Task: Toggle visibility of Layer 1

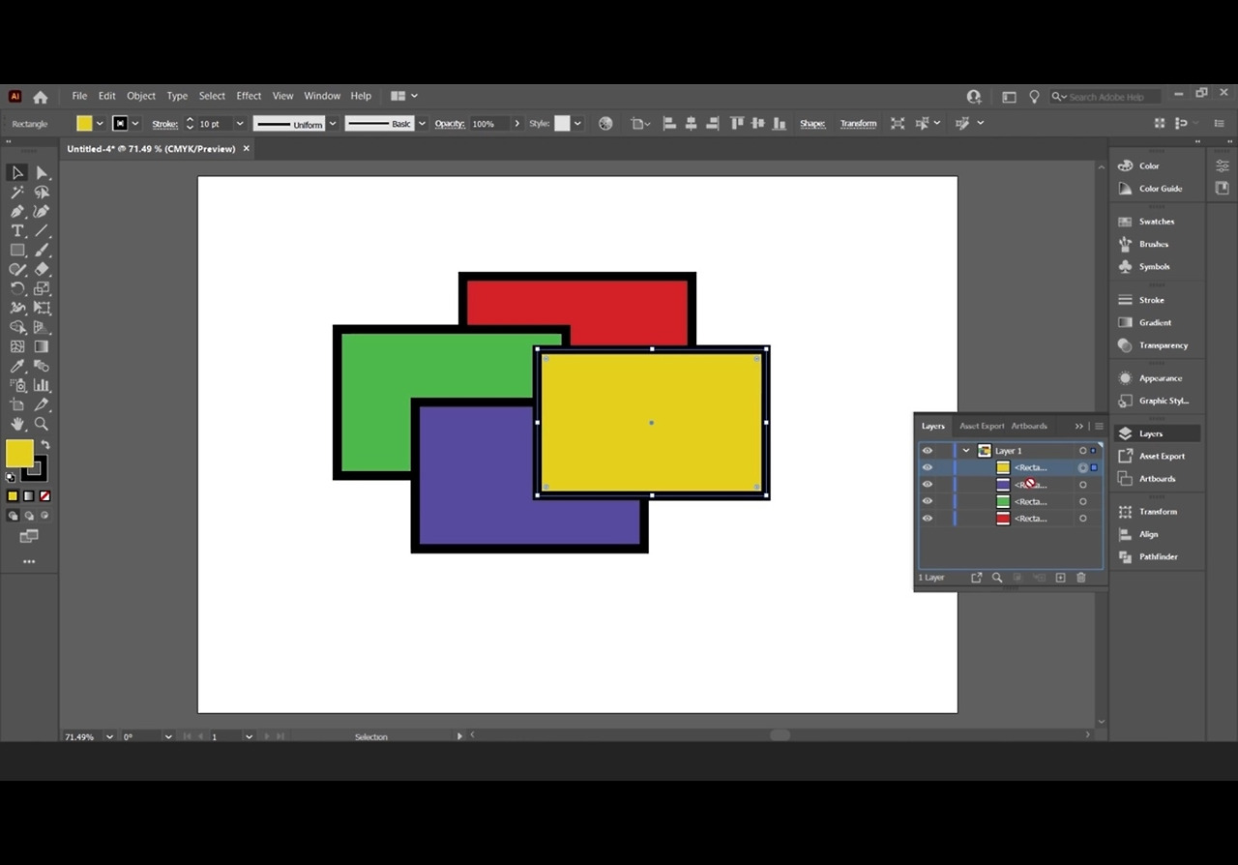Action: coord(928,451)
